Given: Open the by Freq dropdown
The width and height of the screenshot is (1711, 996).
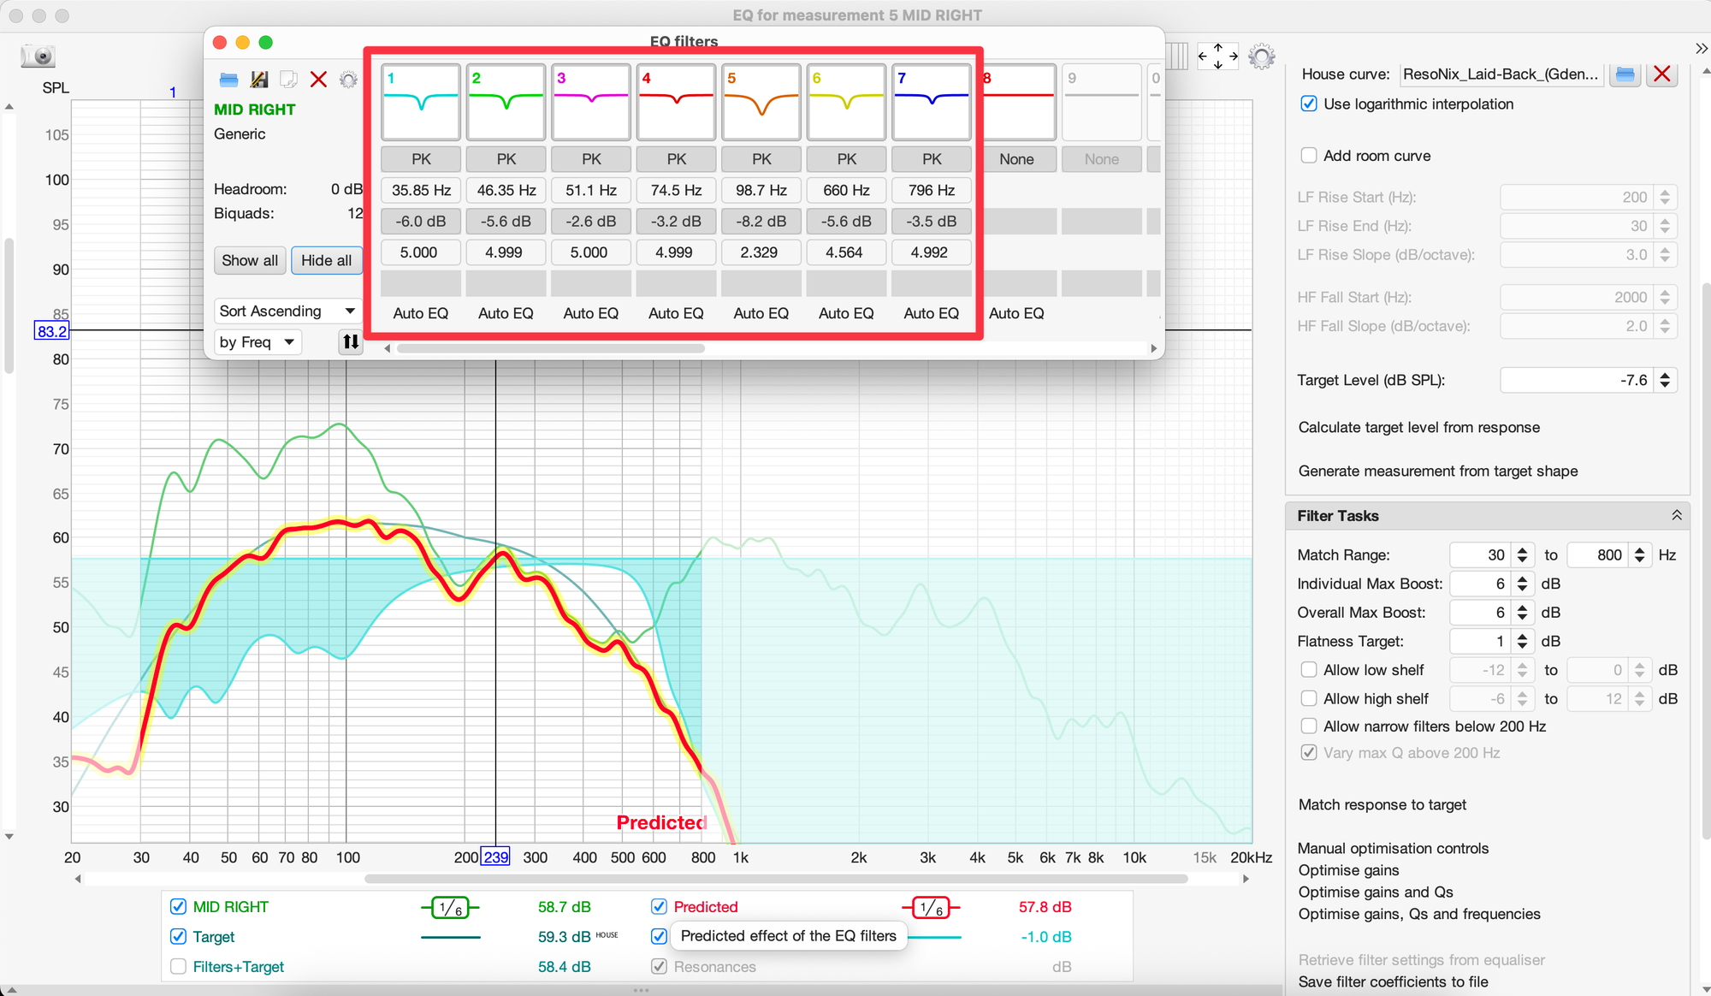Looking at the screenshot, I should point(257,342).
